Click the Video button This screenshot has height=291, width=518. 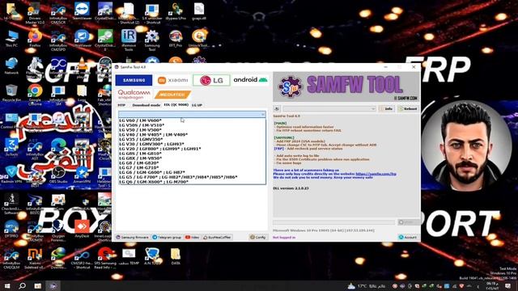193,237
